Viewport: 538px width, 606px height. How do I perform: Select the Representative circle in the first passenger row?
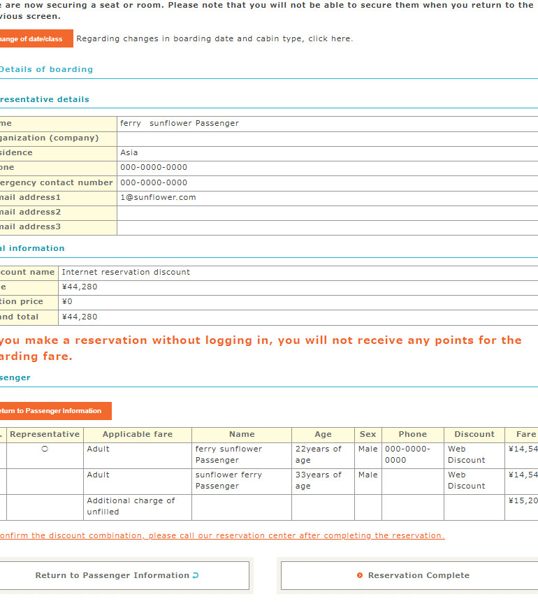tap(45, 449)
